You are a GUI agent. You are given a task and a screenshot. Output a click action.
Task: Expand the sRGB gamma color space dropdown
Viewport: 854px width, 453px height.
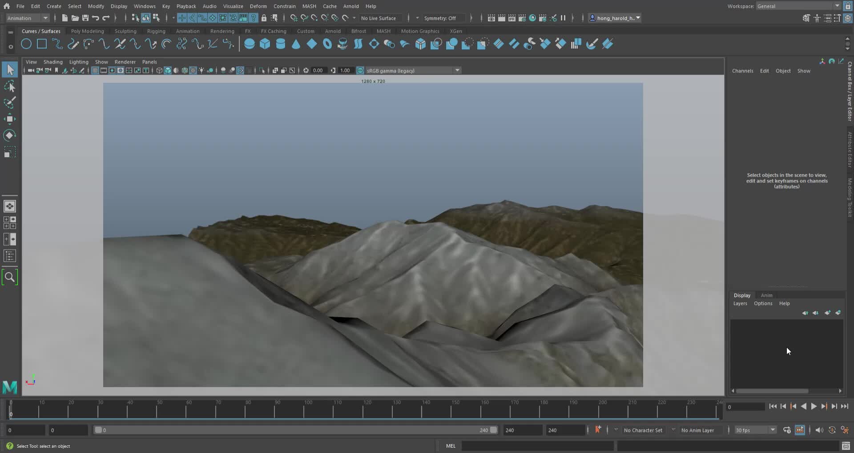pos(457,71)
